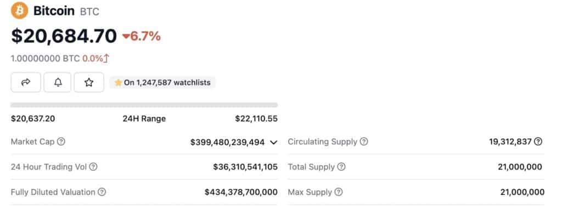Set a price alert with bell icon
The height and width of the screenshot is (217, 562).
pyautogui.click(x=58, y=82)
